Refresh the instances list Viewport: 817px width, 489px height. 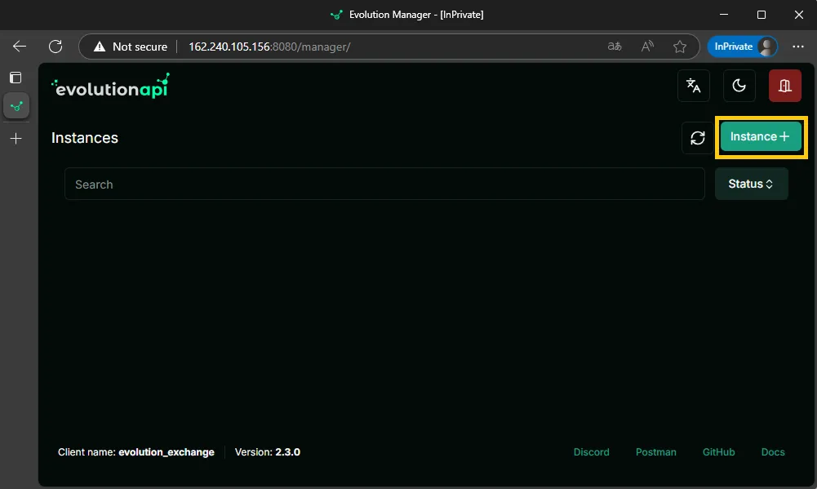pos(698,138)
